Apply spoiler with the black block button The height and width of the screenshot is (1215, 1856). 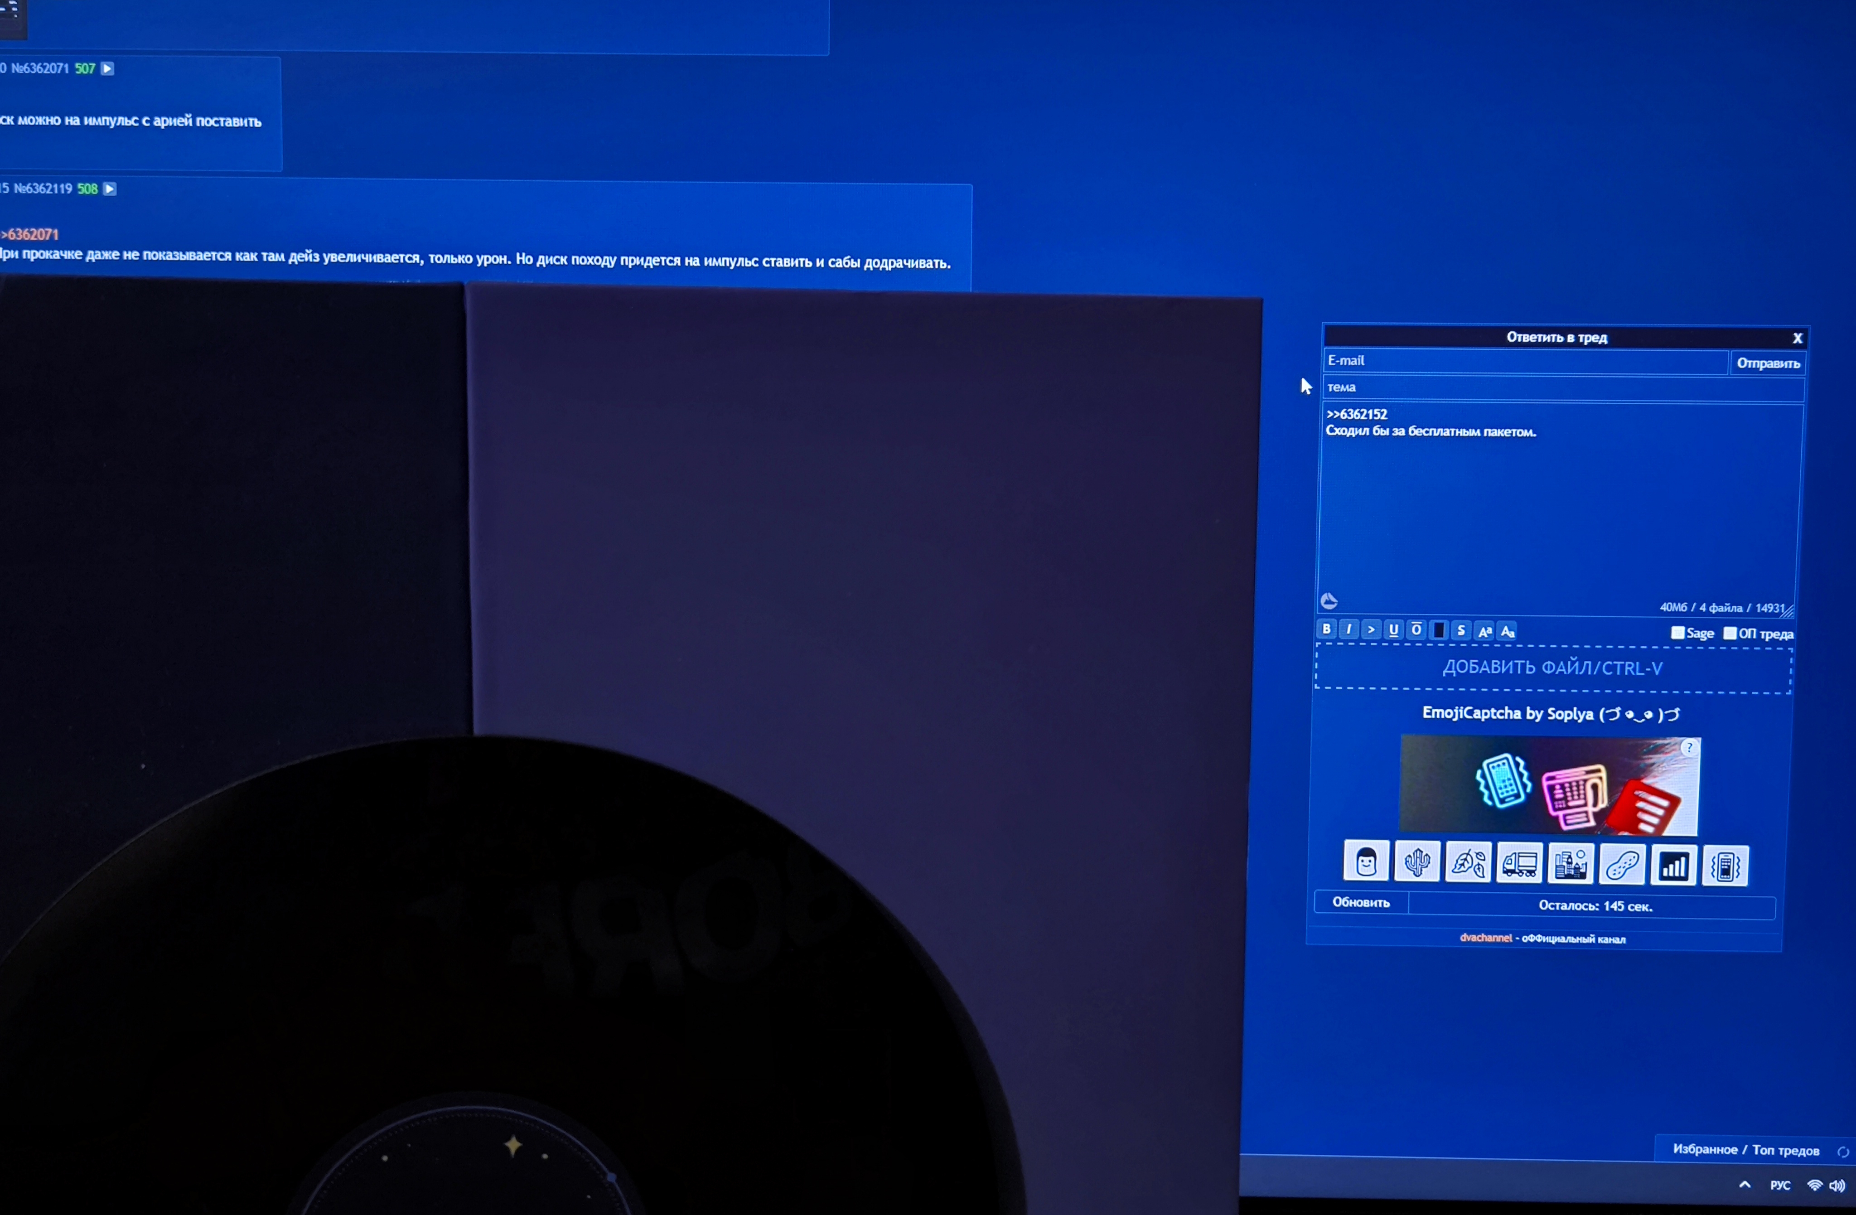click(1439, 630)
